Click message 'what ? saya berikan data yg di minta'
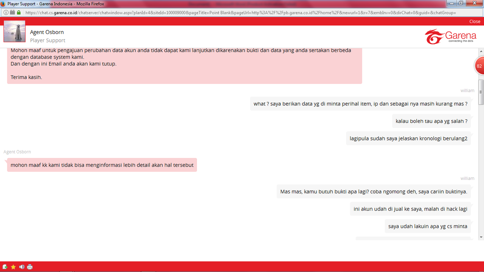 tap(360, 104)
